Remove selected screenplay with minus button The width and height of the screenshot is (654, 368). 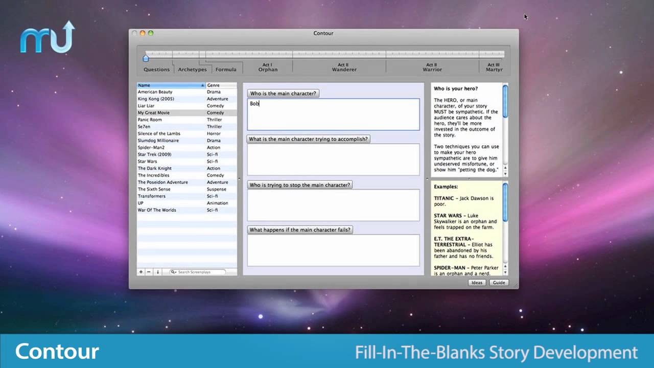[149, 272]
